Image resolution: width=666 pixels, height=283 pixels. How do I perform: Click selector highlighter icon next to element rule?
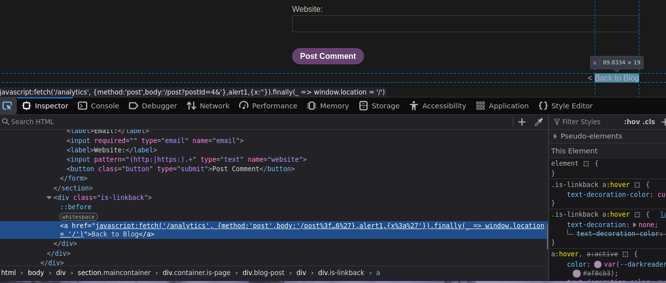click(586, 164)
